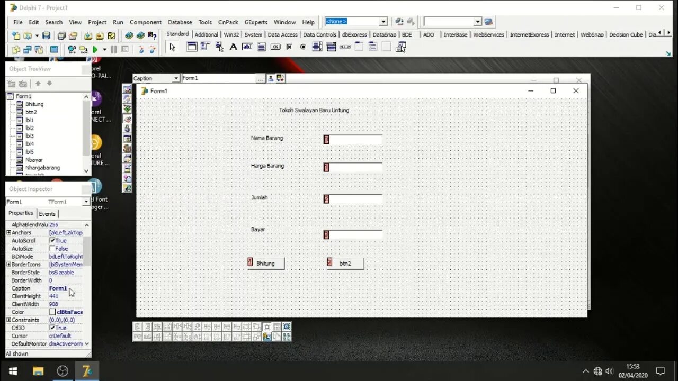Click the Open Project toolbar icon
Image resolution: width=678 pixels, height=381 pixels.
point(73,36)
